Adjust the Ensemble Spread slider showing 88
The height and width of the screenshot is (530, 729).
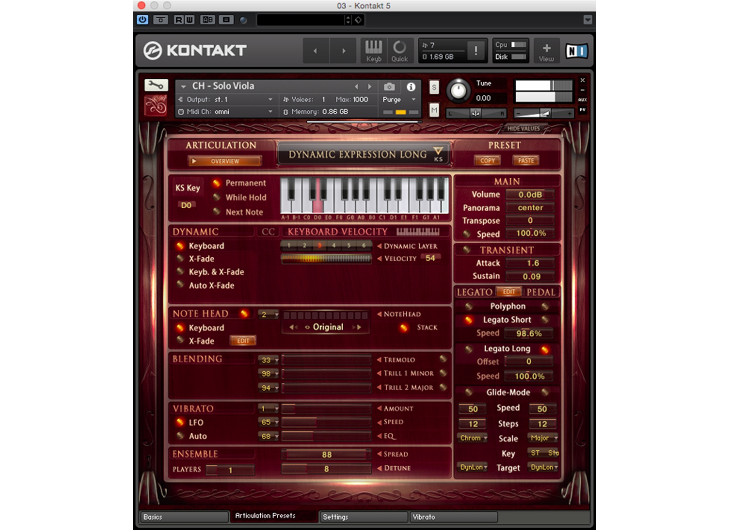click(326, 454)
